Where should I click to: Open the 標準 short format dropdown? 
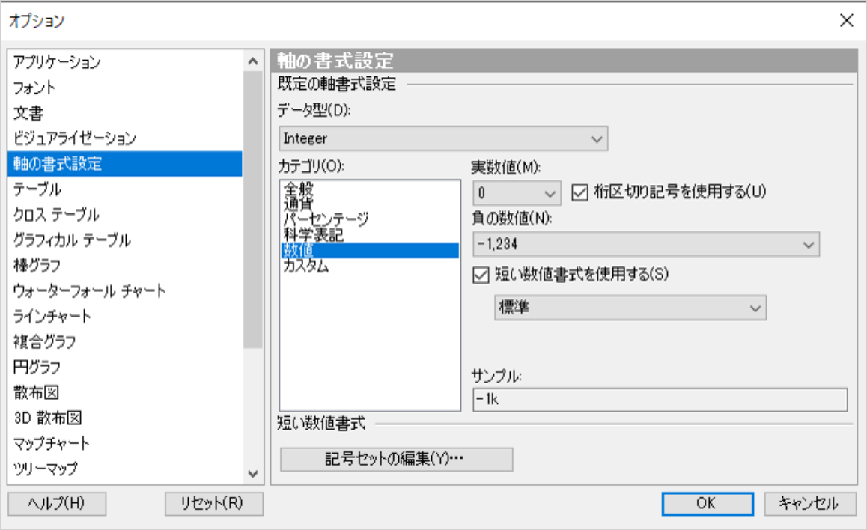pos(630,308)
